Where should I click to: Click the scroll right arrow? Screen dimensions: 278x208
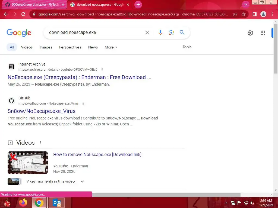[271, 195]
